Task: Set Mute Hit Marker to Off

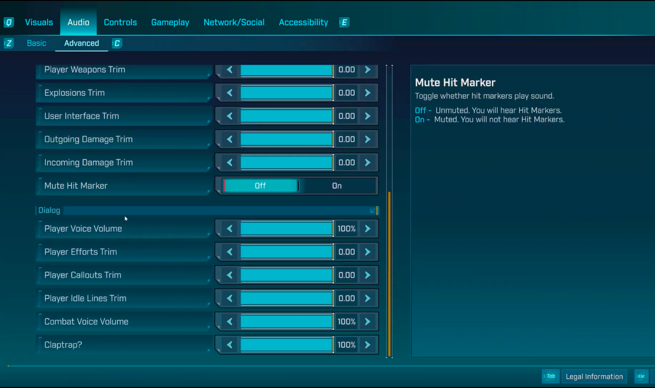Action: [x=260, y=186]
